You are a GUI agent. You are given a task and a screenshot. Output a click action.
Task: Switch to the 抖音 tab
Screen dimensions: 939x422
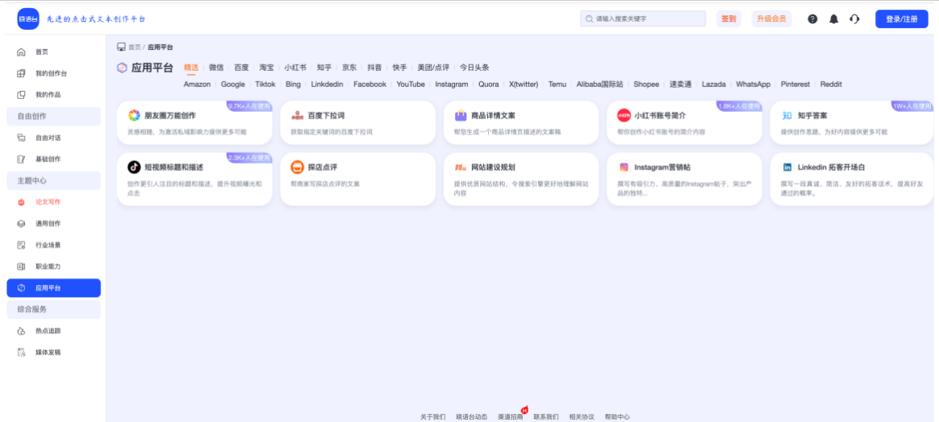(375, 68)
